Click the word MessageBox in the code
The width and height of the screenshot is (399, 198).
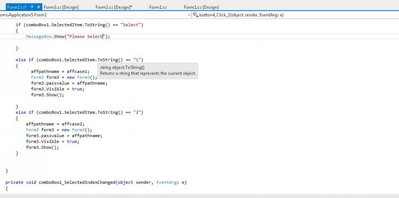point(39,36)
